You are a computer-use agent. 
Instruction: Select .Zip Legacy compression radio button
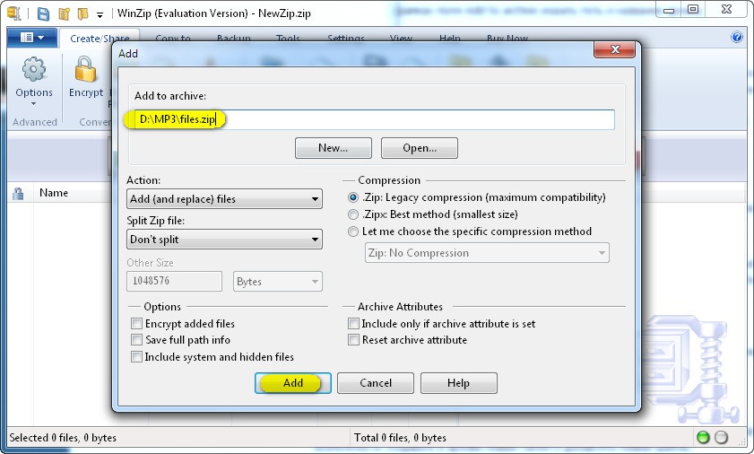(353, 197)
